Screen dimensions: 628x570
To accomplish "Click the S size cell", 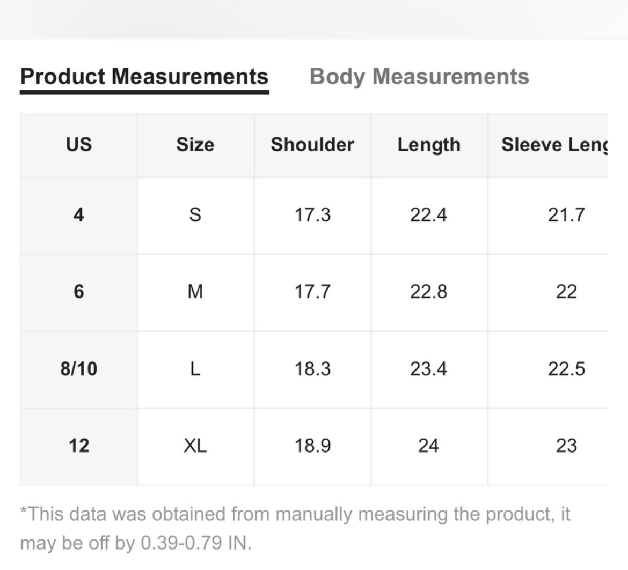I will pyautogui.click(x=195, y=215).
